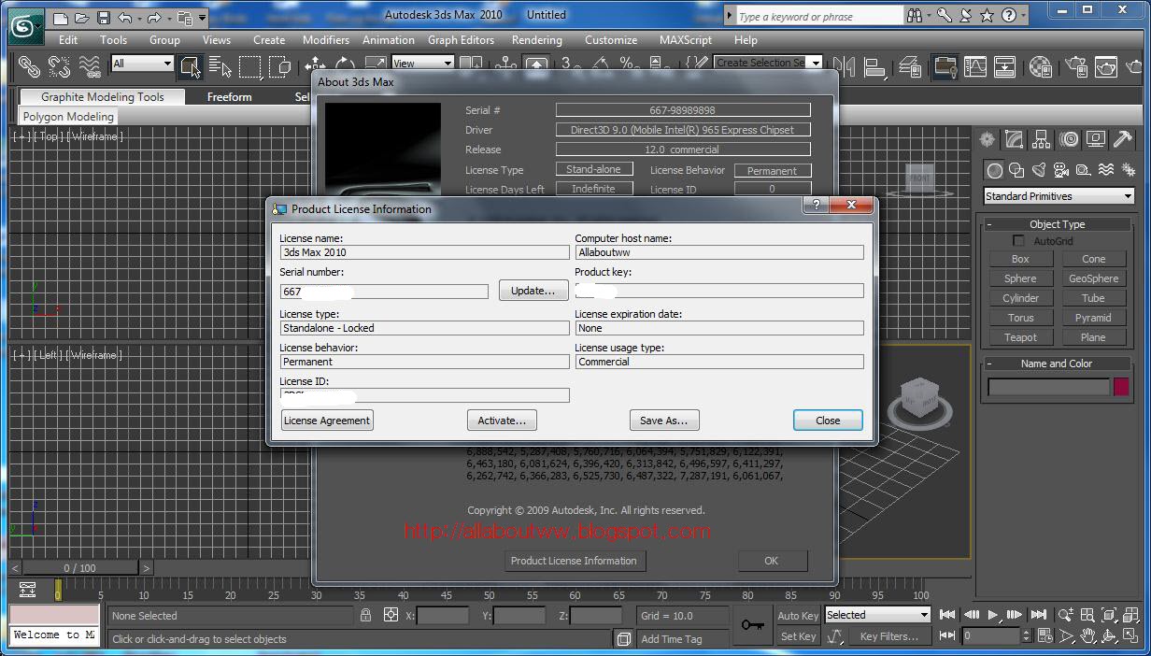Select the Lights category icon
This screenshot has width=1151, height=656.
[1039, 170]
